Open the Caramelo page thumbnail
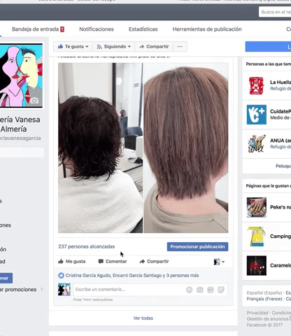 tap(257, 265)
